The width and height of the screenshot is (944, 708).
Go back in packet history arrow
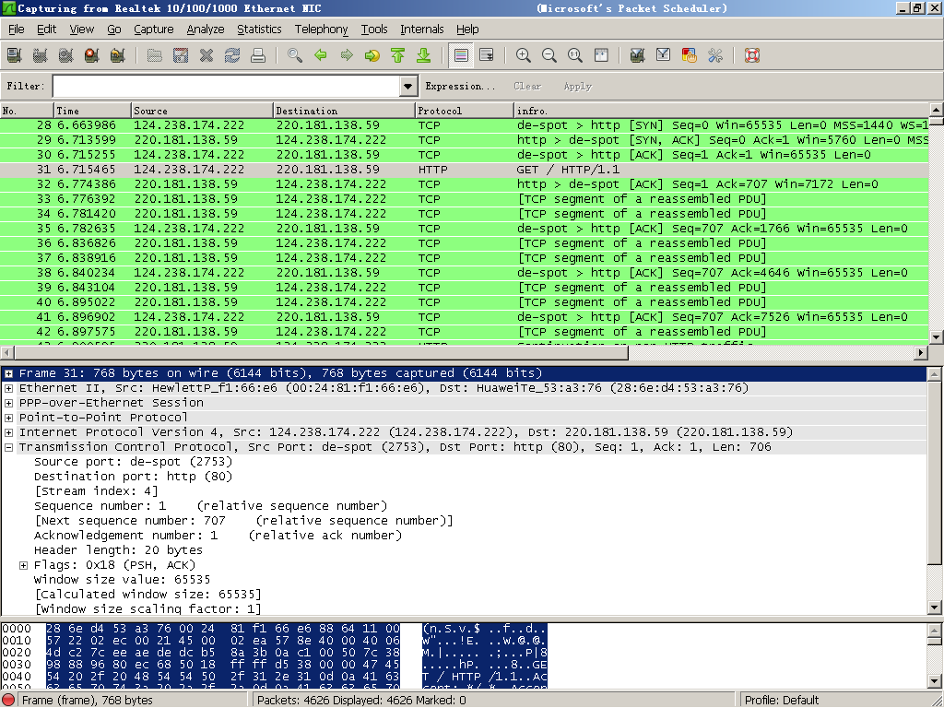(x=321, y=55)
